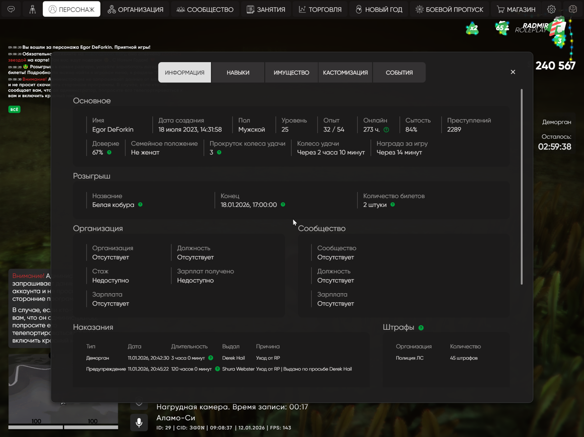Open the ТОРГОВЛЯ menu tab
The image size is (584, 437).
tap(320, 9)
